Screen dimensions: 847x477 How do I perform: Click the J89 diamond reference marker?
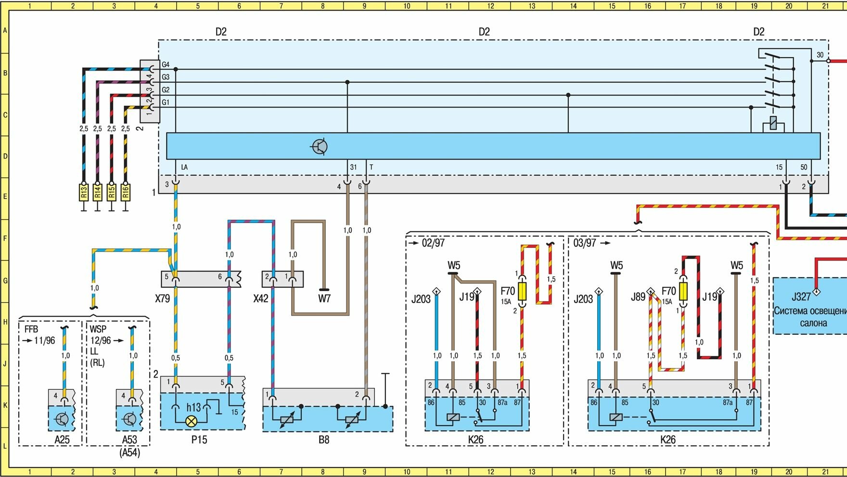click(650, 291)
